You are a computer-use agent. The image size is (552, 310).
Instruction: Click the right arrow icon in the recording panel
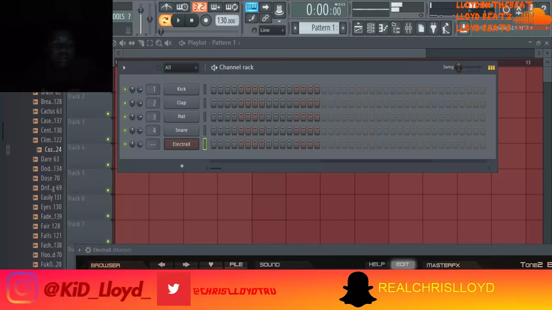point(266,7)
